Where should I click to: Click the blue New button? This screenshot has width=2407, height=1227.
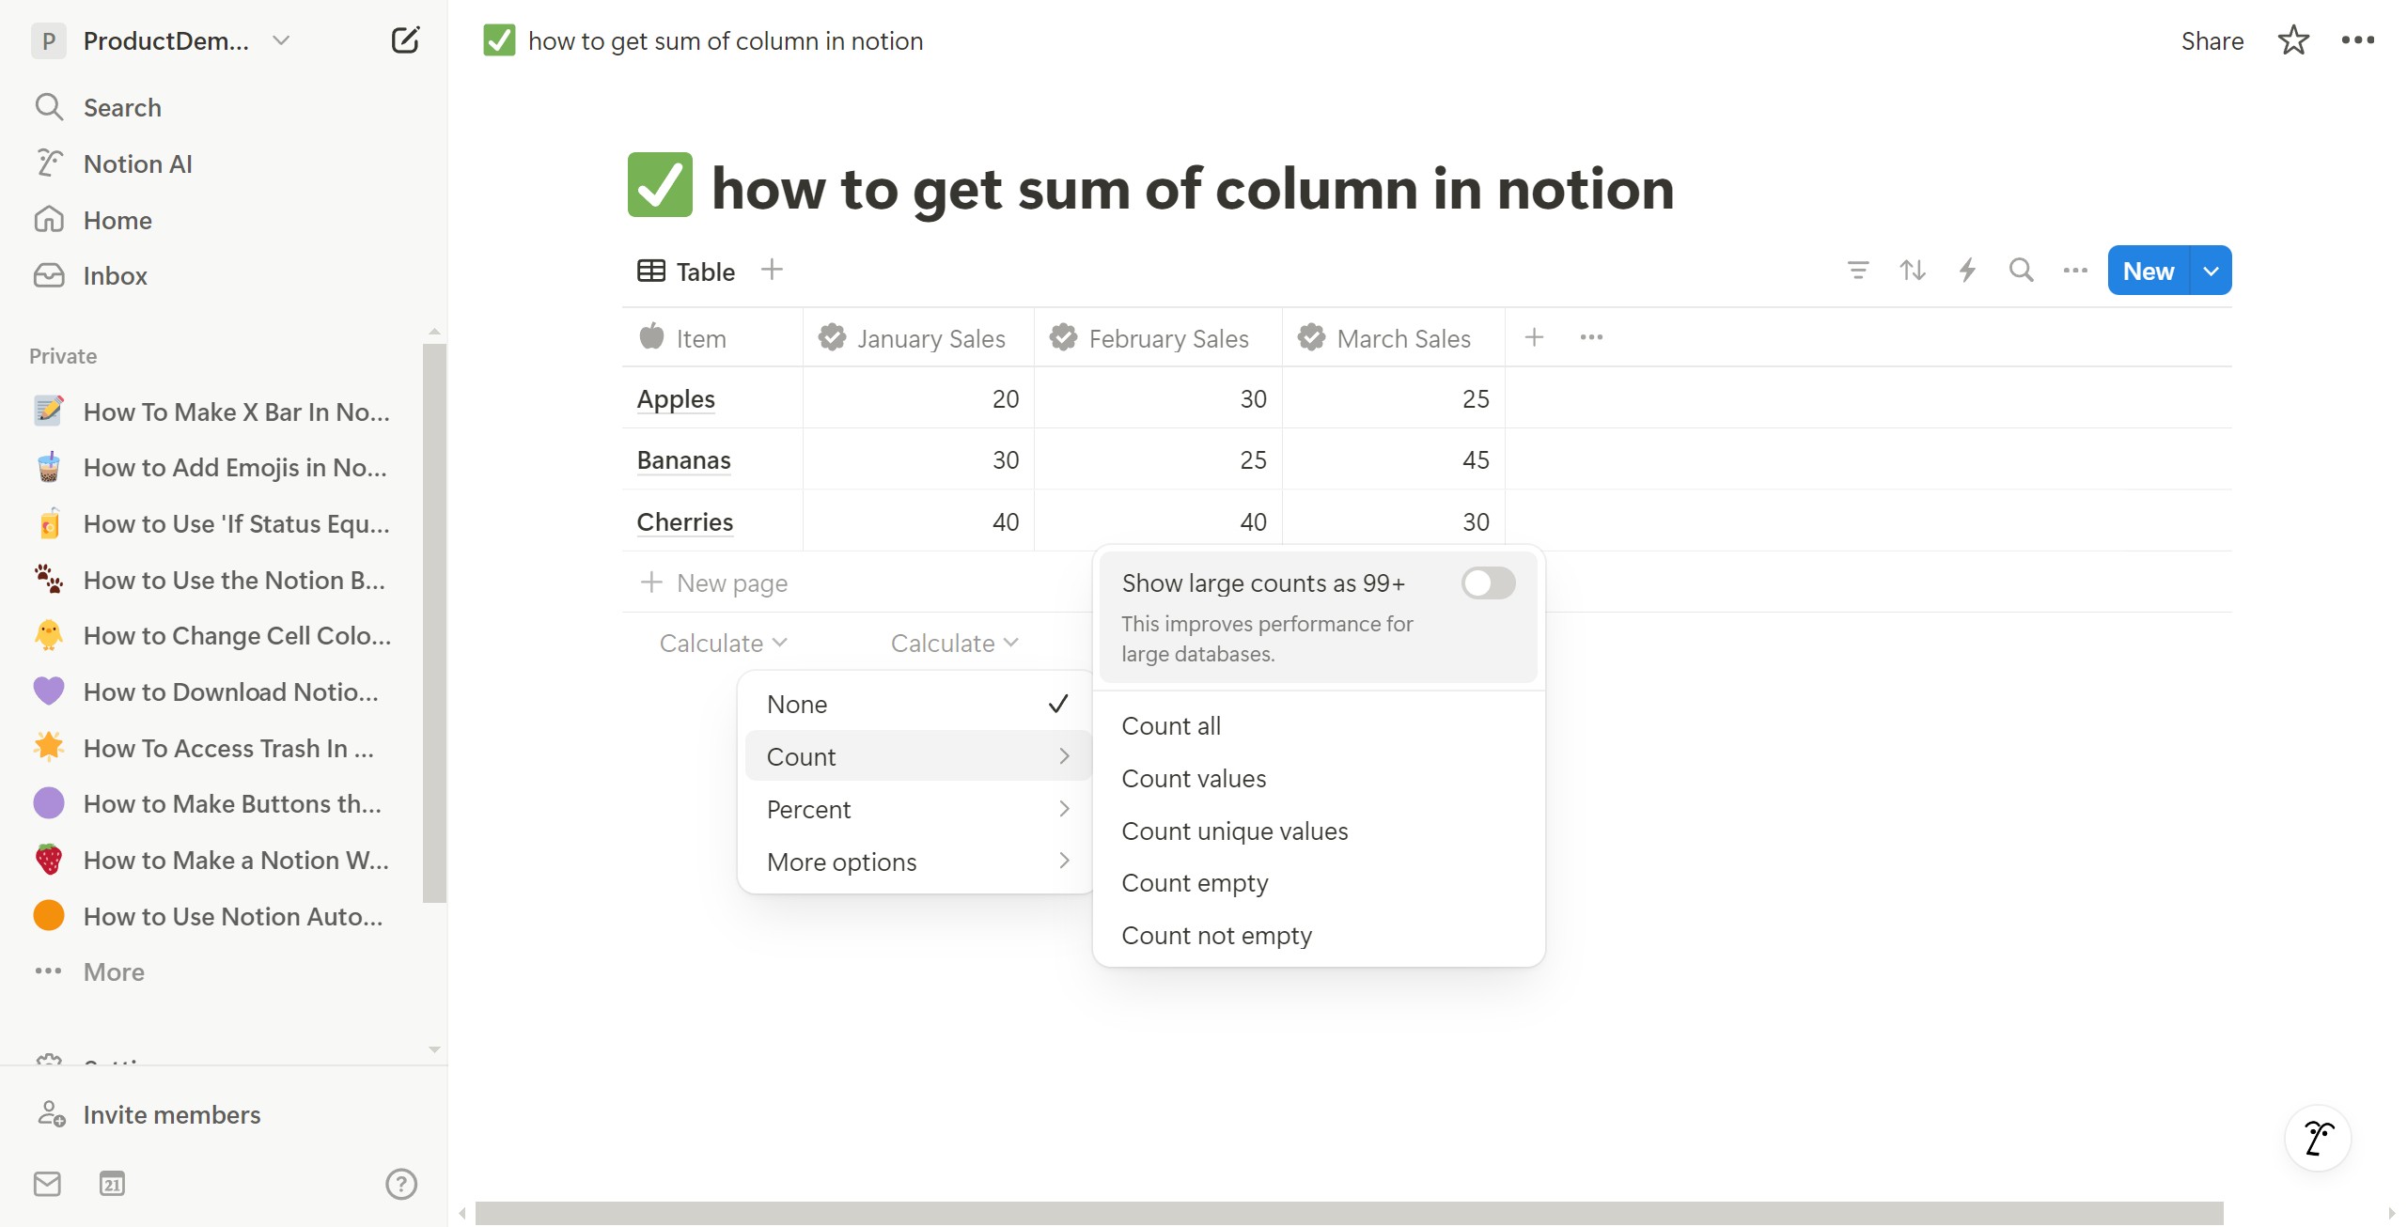tap(2149, 271)
